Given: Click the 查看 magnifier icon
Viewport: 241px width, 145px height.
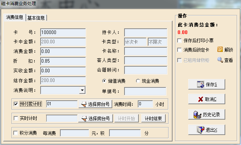Looking at the screenshot, I should [220, 60].
